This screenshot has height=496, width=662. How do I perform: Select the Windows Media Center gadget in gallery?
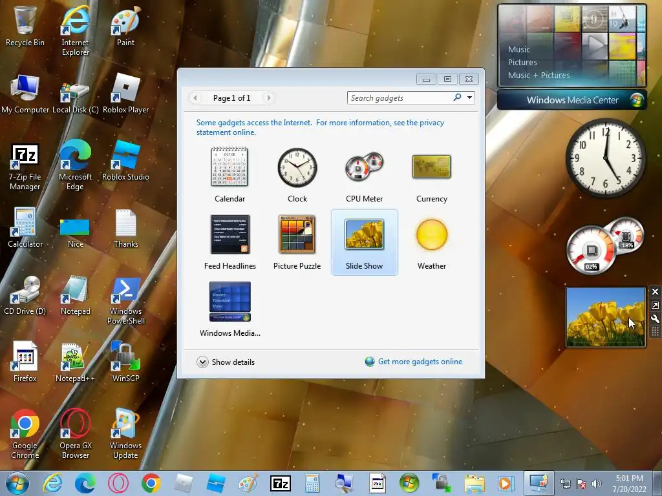230,309
